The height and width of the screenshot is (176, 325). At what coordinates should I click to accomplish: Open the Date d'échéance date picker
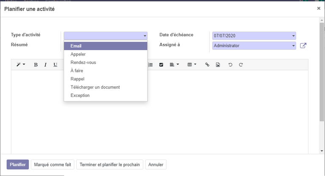tap(253, 36)
